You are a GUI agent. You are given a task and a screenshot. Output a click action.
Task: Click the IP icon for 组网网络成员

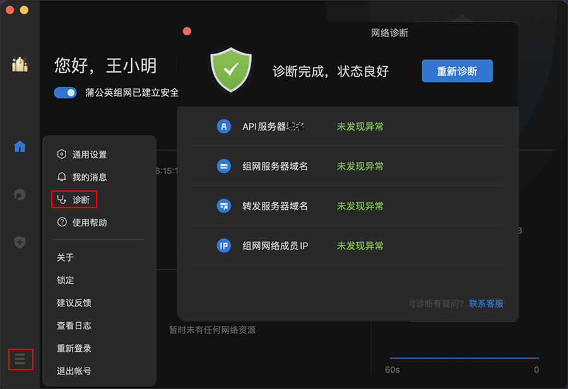(x=223, y=246)
